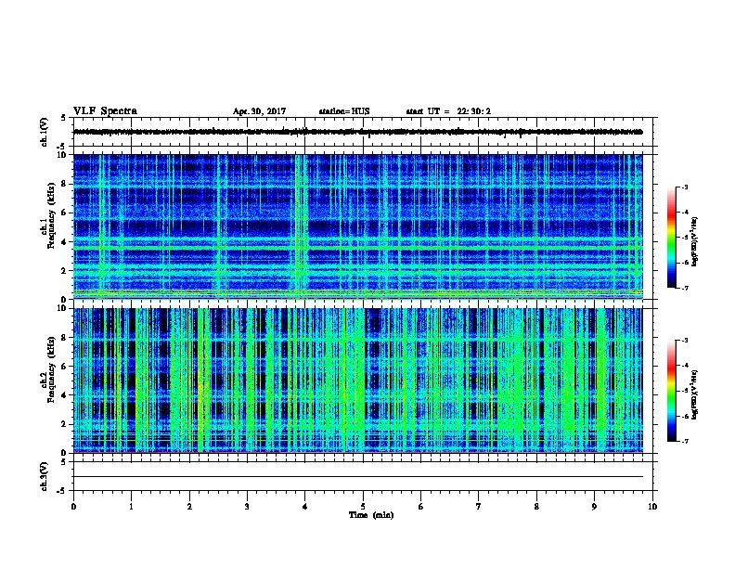Click the '5' tick on the Time axis
The image size is (735, 568).
click(x=363, y=507)
